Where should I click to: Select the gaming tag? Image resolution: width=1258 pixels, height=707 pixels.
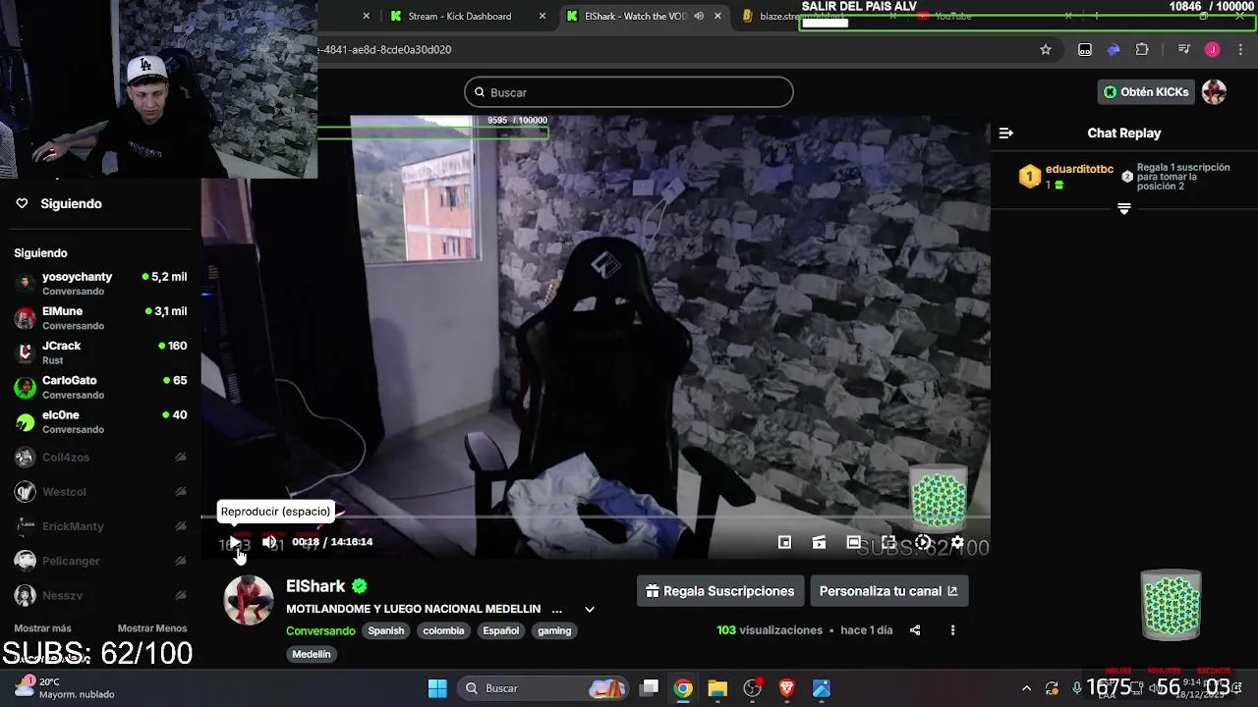coord(554,630)
